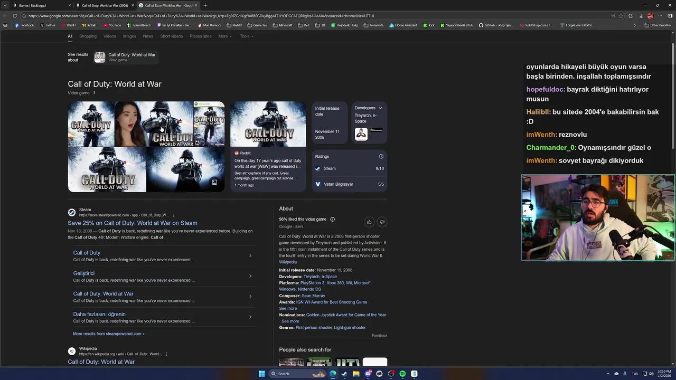Click the Steam 9/10 rating row
The image size is (676, 380).
tap(349, 168)
